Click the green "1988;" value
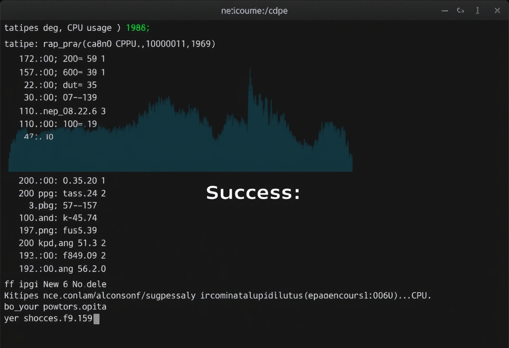This screenshot has height=348, width=509. point(138,28)
